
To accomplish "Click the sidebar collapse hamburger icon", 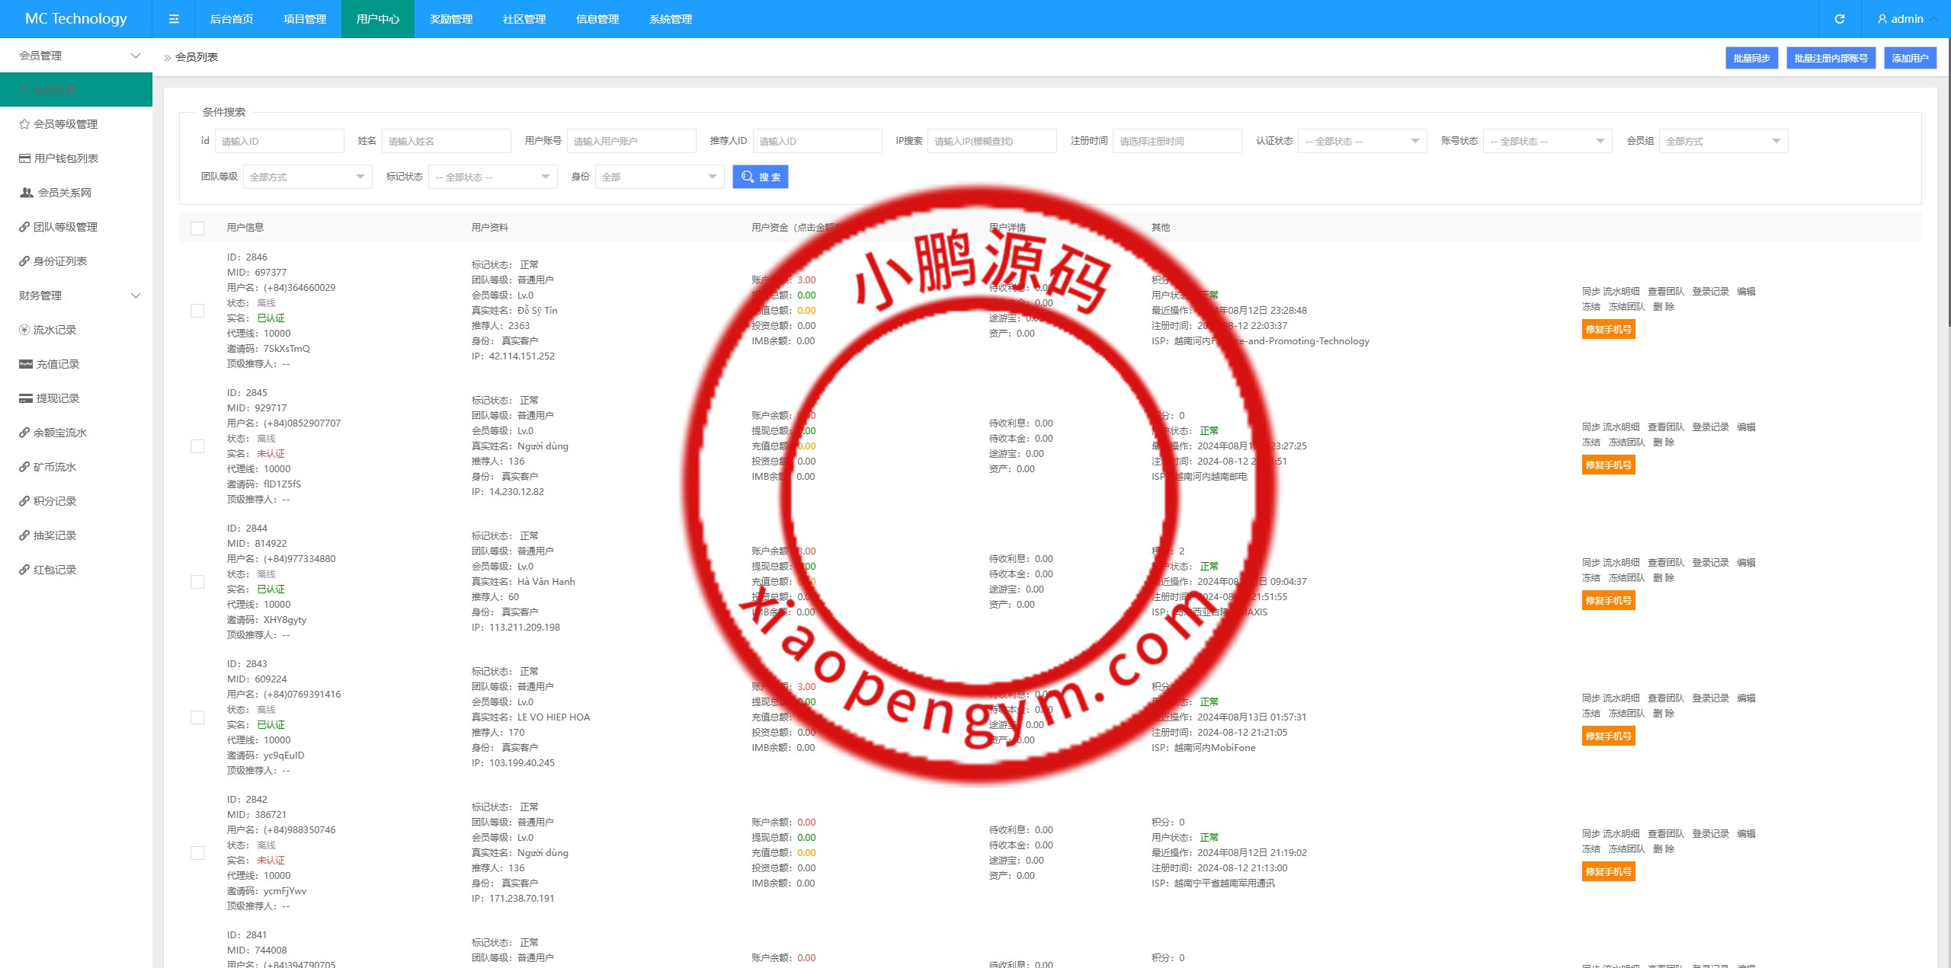I will (174, 19).
